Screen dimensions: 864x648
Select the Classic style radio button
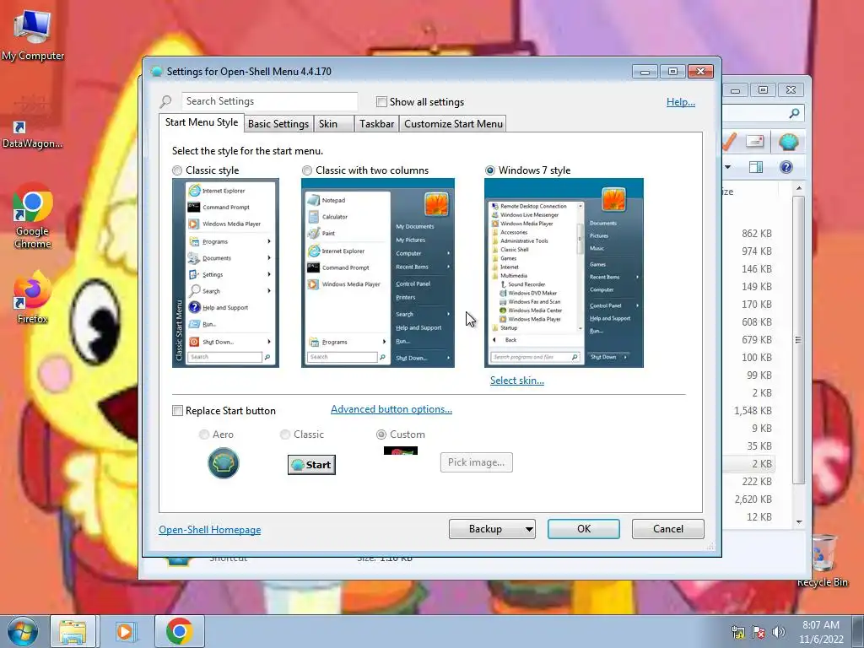(177, 170)
